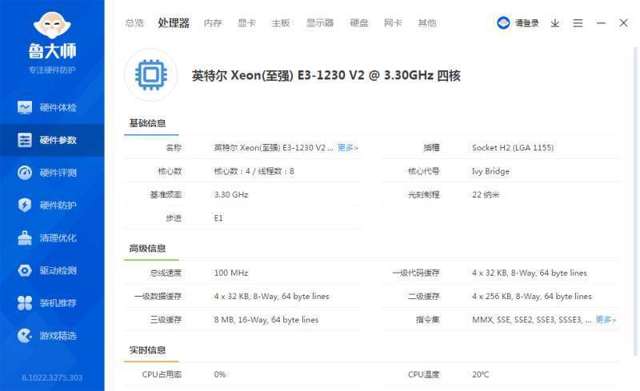
Task: Click the 100 MHz bus speed value
Action: (x=231, y=273)
